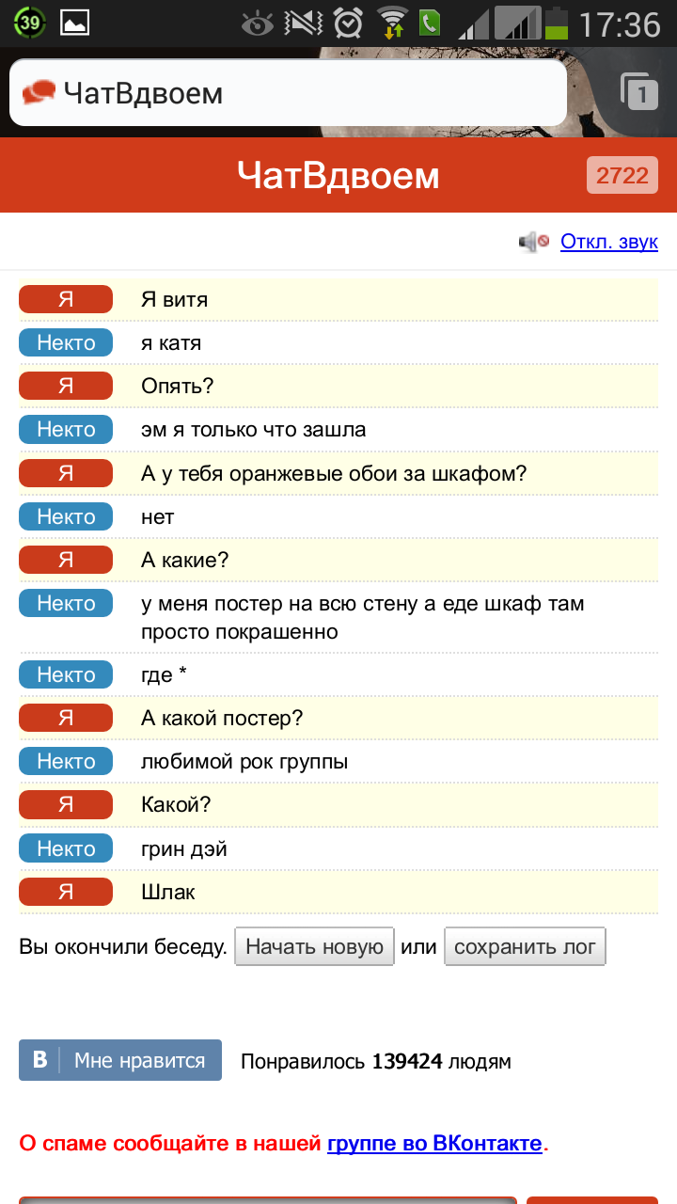Tap the 'Некто' label beside 'я катя'
This screenshot has width=677, height=1204.
point(66,343)
